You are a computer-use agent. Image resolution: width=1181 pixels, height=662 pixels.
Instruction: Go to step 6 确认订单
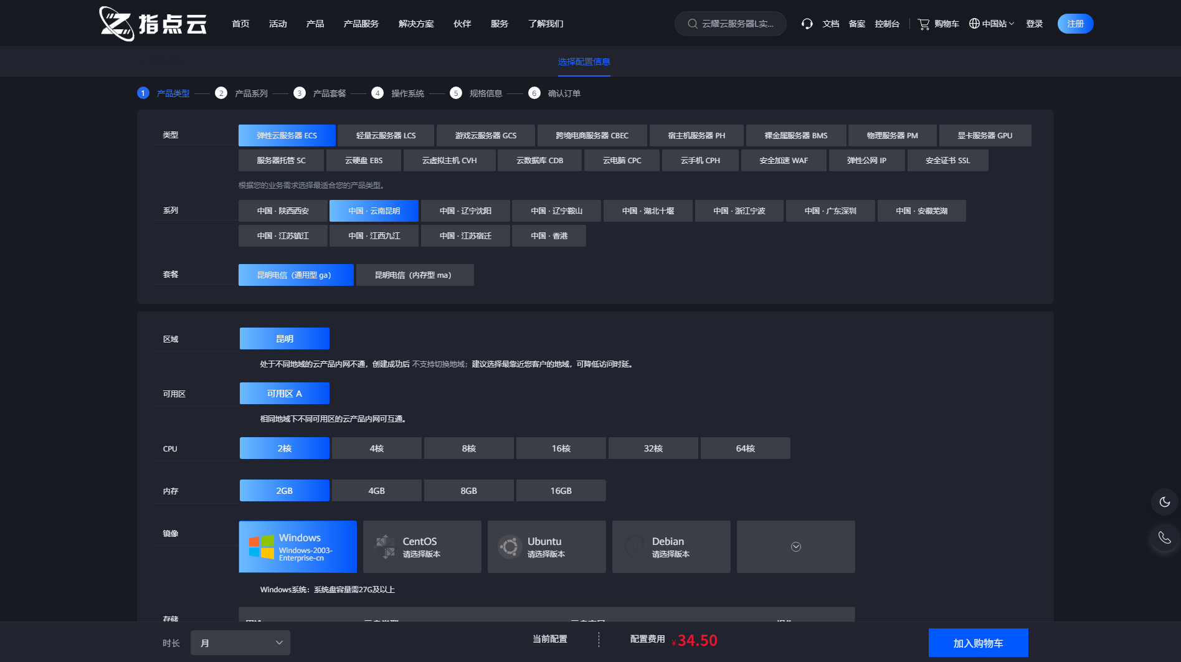pos(555,93)
